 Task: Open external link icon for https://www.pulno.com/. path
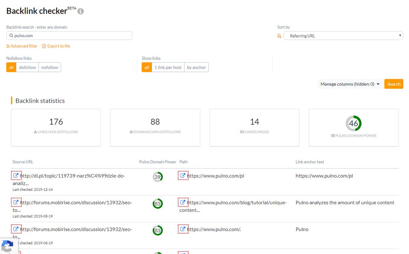pyautogui.click(x=183, y=229)
